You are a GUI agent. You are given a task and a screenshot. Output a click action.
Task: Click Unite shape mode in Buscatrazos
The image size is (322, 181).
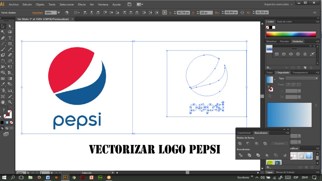[x=240, y=143]
